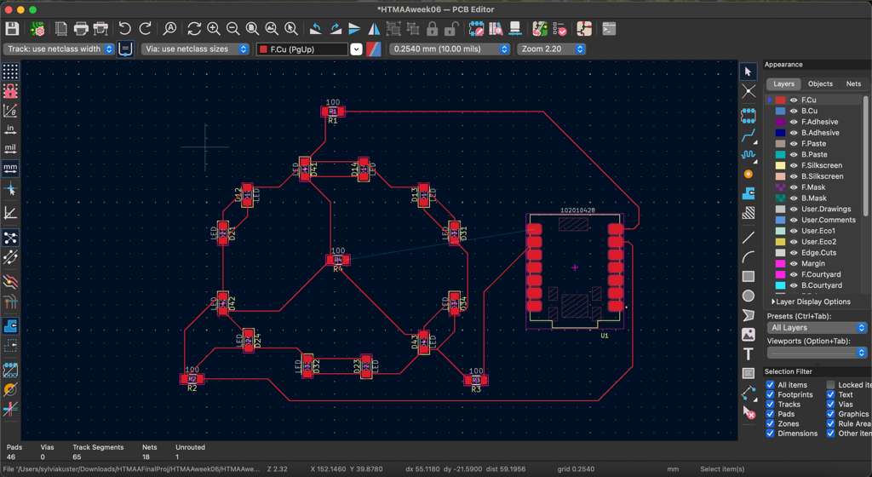The height and width of the screenshot is (477, 872).
Task: Uncheck Footprints in Selection Filter
Action: [x=771, y=395]
